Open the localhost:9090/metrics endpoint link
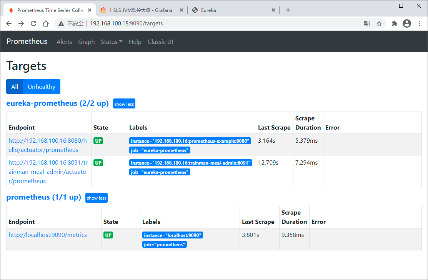Screen dimensions: 428x280 48,235
